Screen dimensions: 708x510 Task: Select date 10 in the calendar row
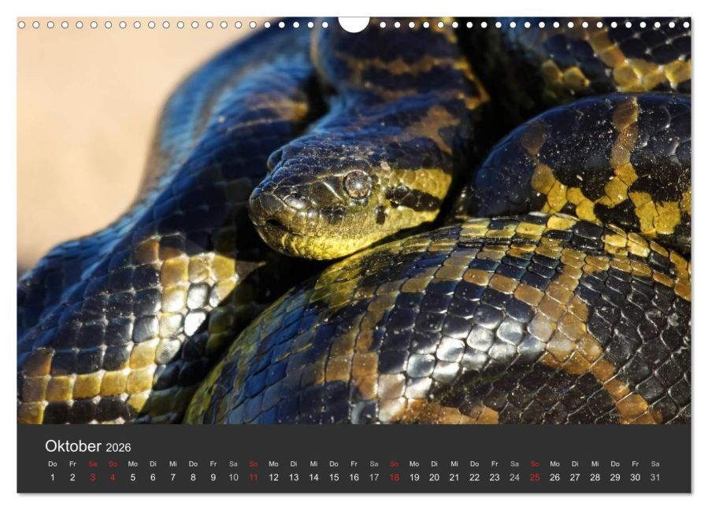tap(233, 478)
